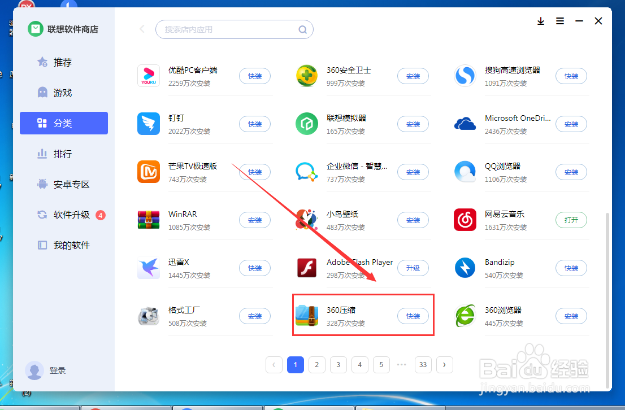
Task: Click the search magnifier icon
Action: [x=303, y=29]
